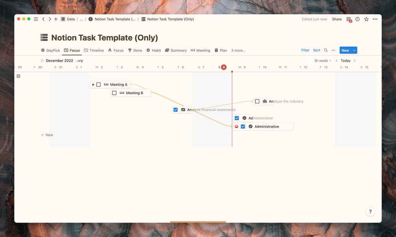
Task: Go to next period arrow
Action: point(355,61)
